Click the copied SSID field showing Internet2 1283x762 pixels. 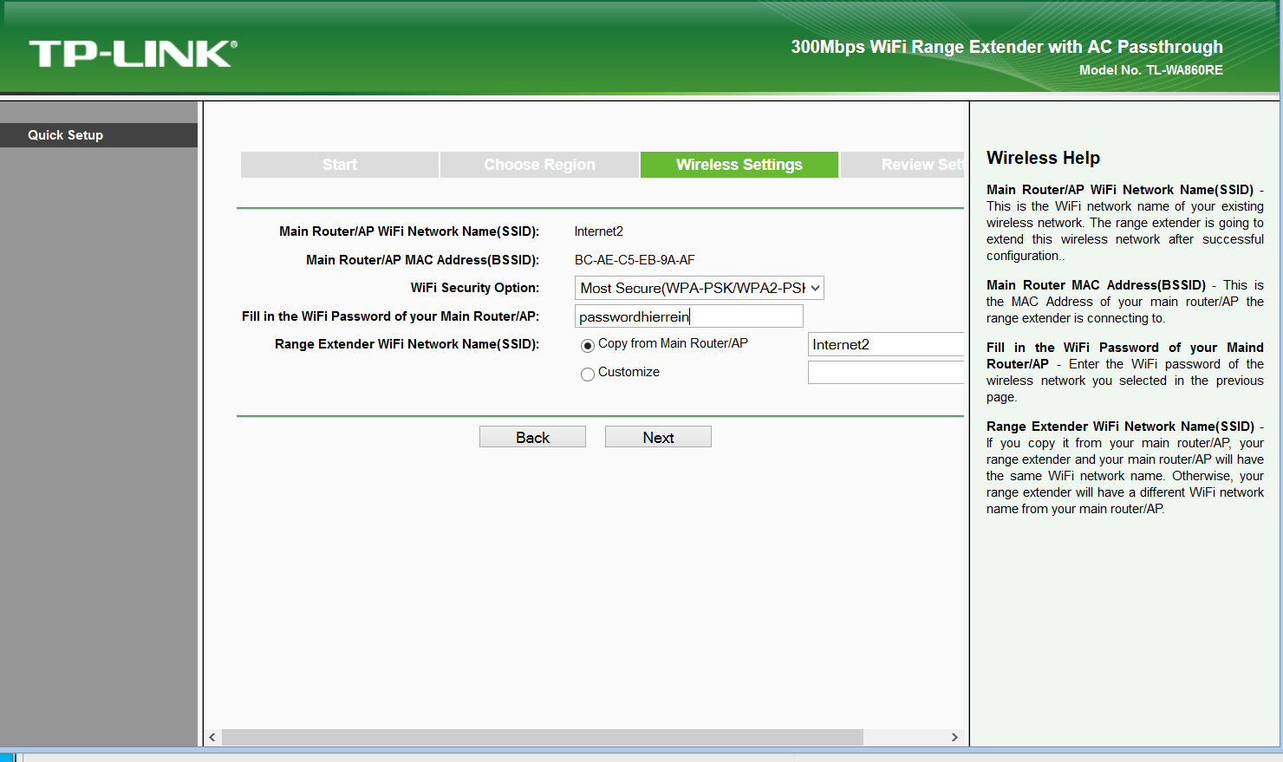coord(886,344)
